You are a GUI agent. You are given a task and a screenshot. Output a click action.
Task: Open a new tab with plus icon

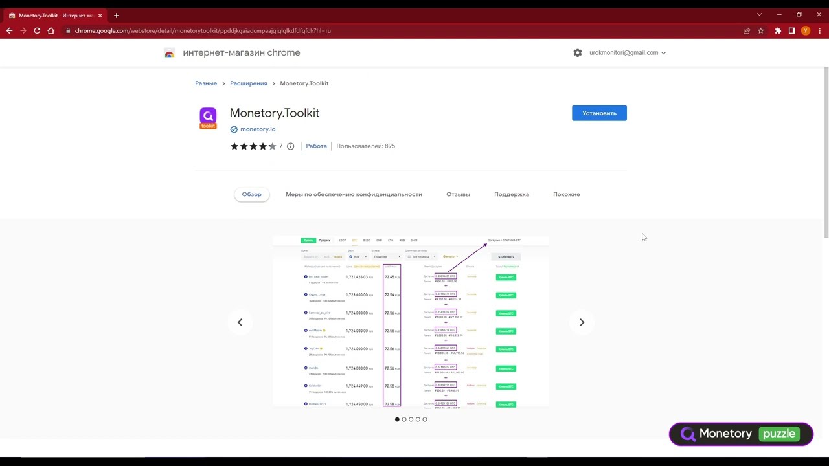[117, 15]
